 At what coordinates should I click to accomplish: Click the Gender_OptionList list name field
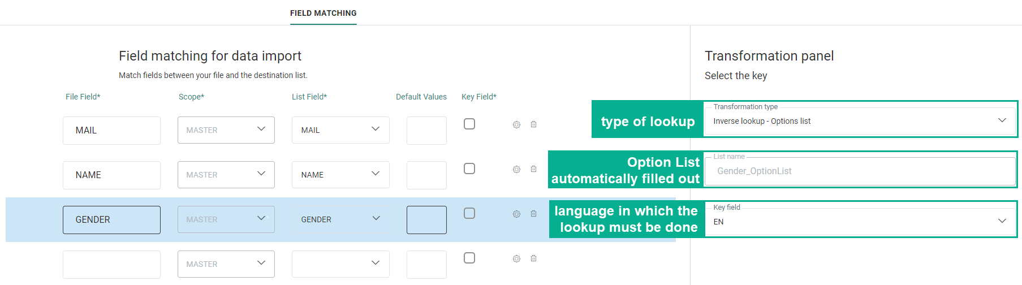click(860, 171)
